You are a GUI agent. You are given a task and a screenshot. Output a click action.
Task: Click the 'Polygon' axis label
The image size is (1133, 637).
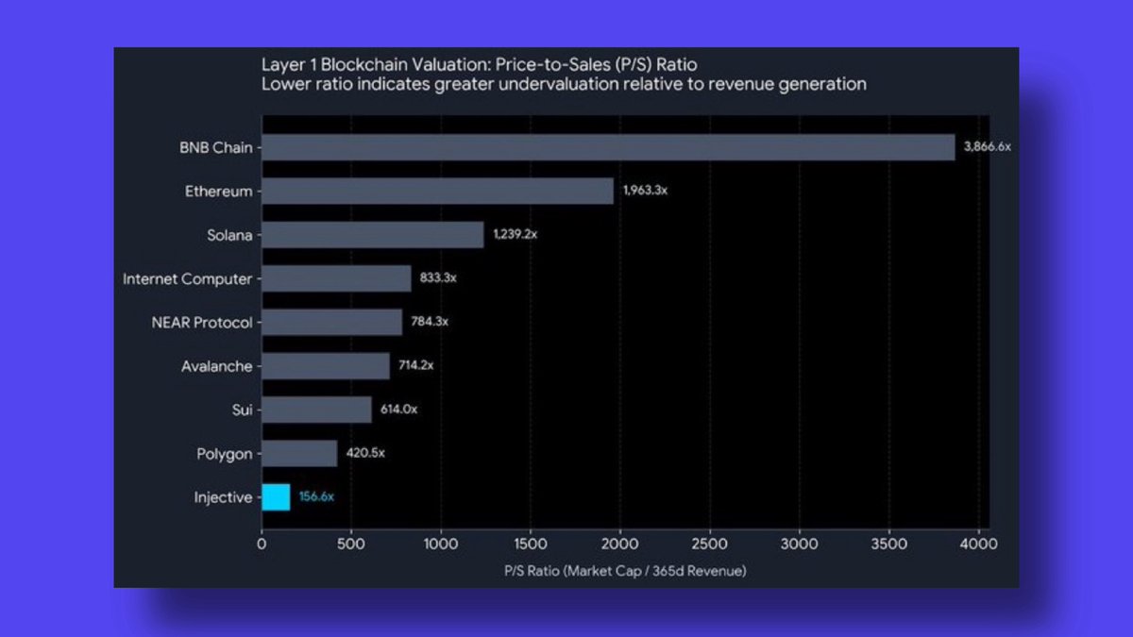pyautogui.click(x=223, y=454)
